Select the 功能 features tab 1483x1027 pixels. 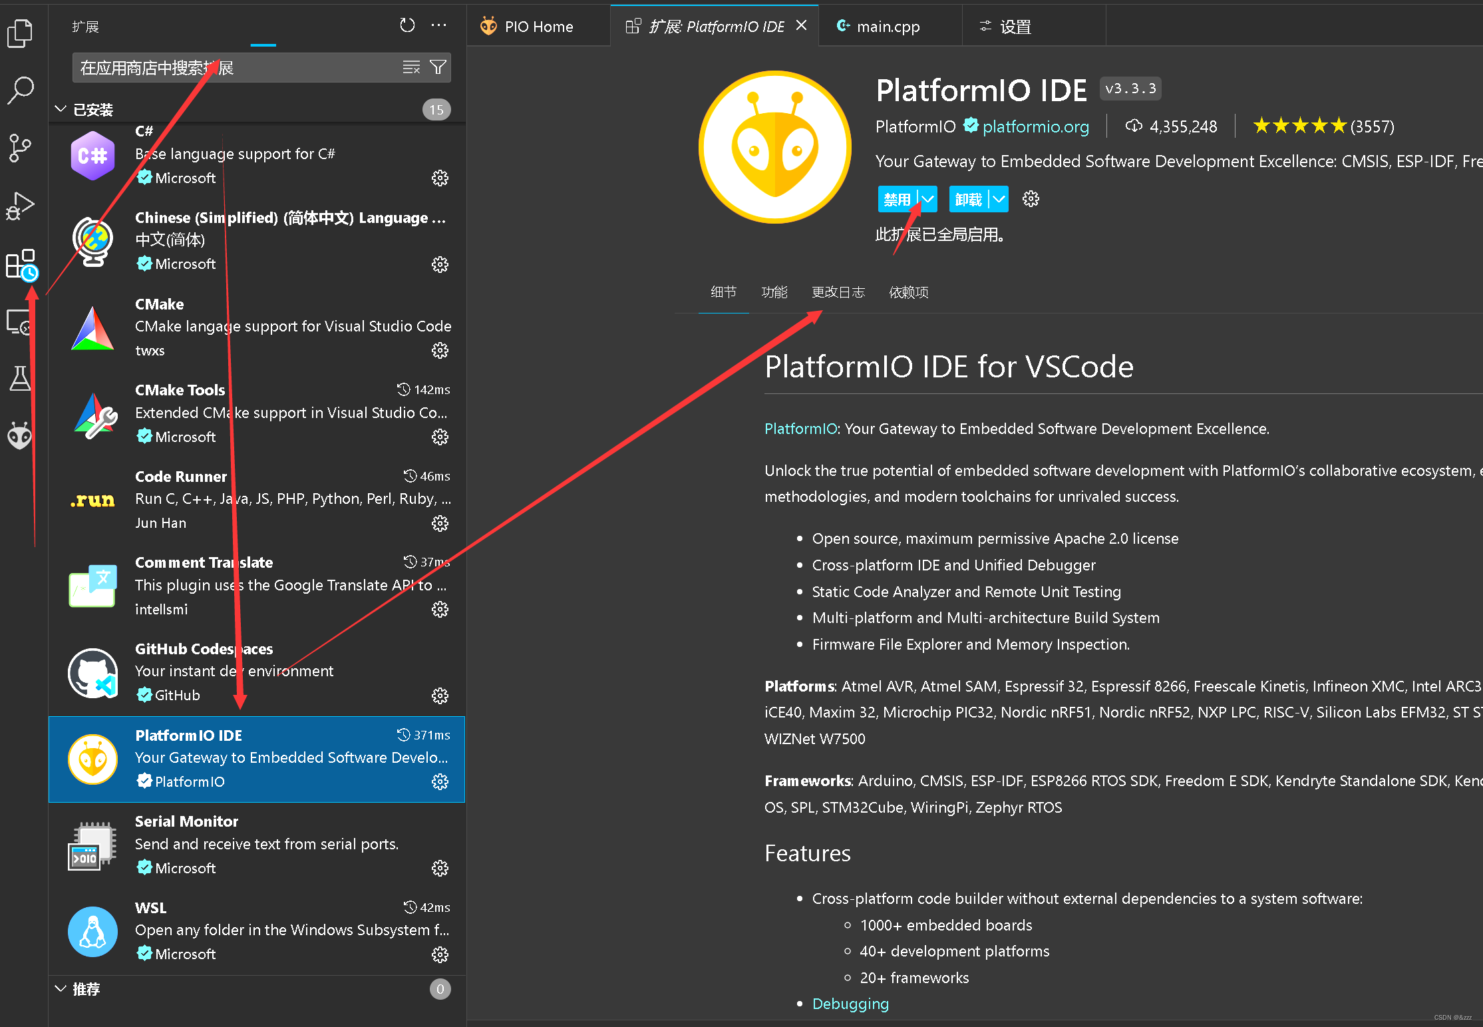point(774,292)
